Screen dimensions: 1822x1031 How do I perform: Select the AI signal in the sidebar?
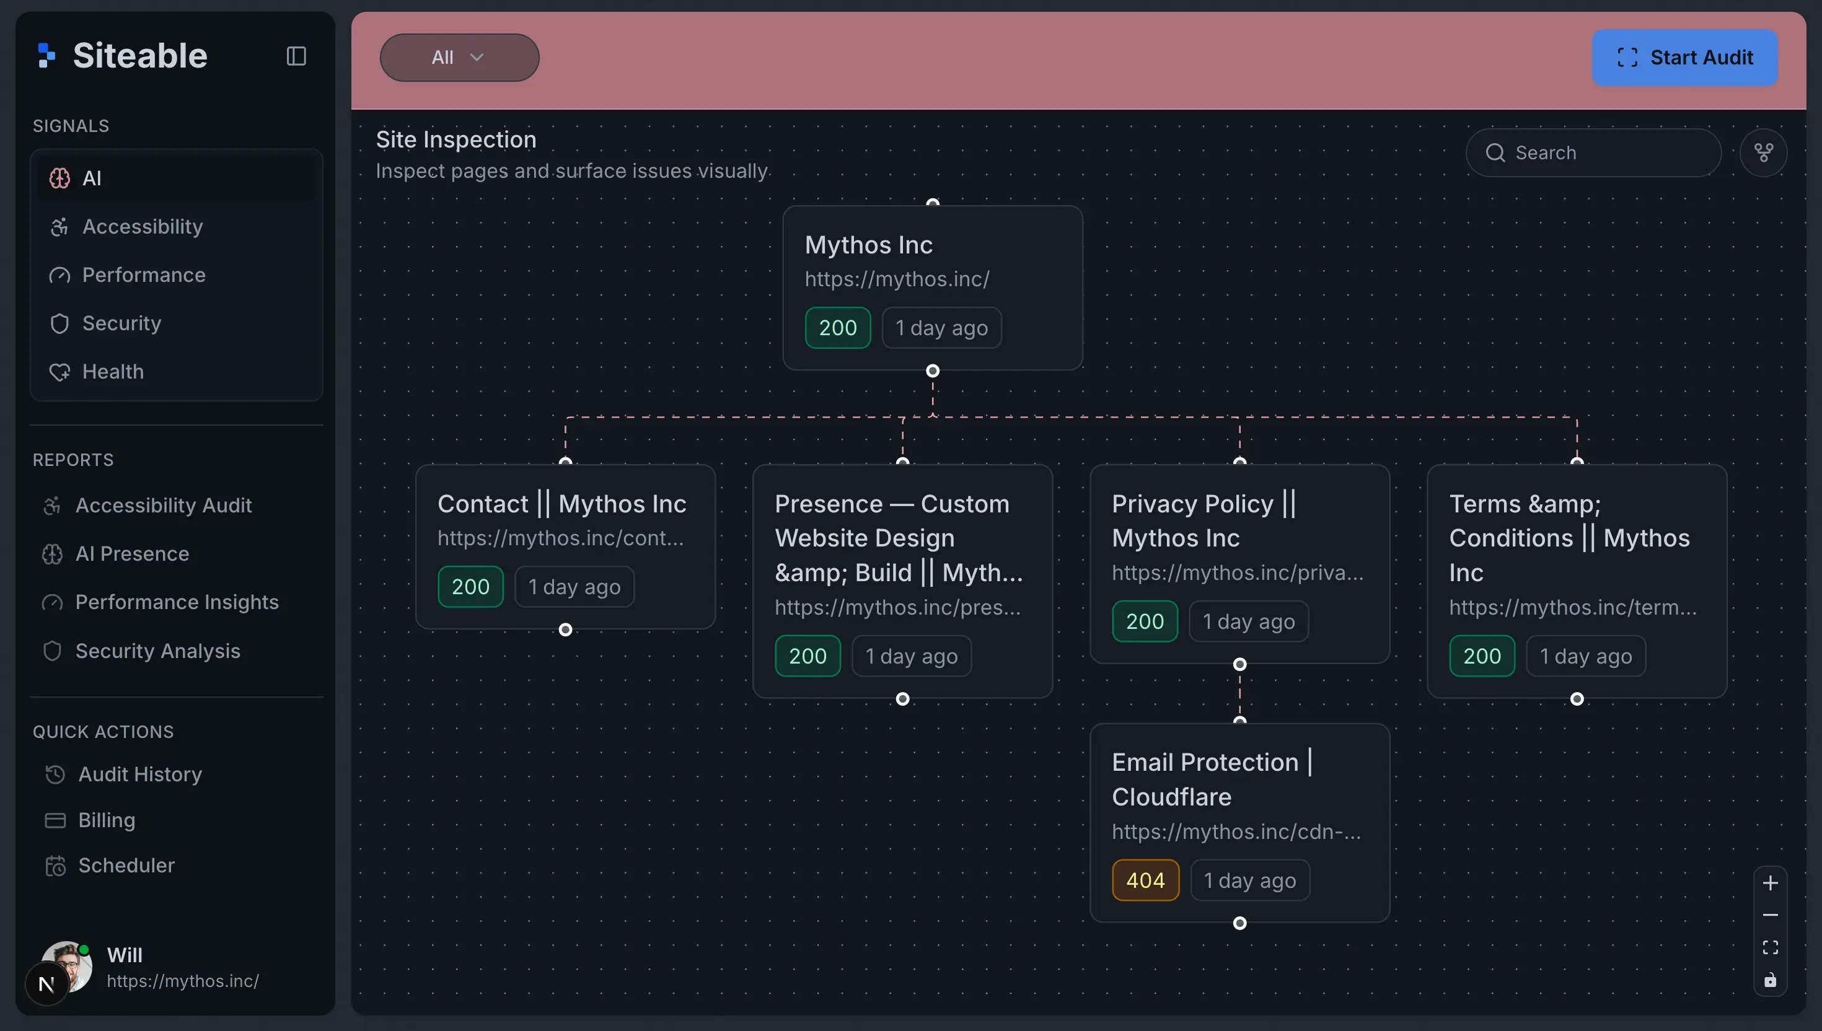tap(92, 178)
